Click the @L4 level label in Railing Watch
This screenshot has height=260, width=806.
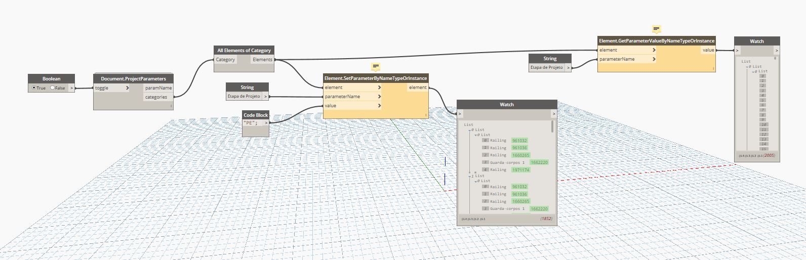tap(464, 219)
